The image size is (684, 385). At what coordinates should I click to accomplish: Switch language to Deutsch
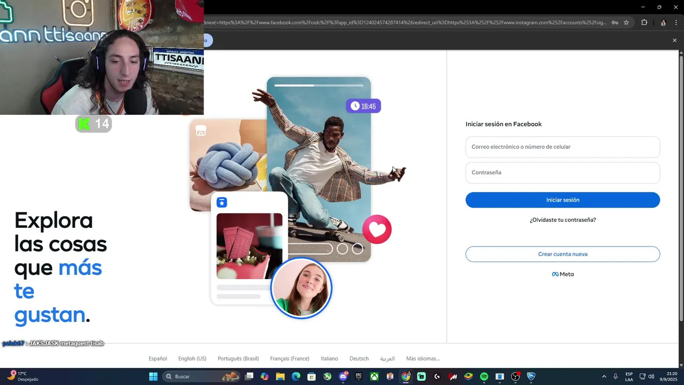[x=359, y=359]
